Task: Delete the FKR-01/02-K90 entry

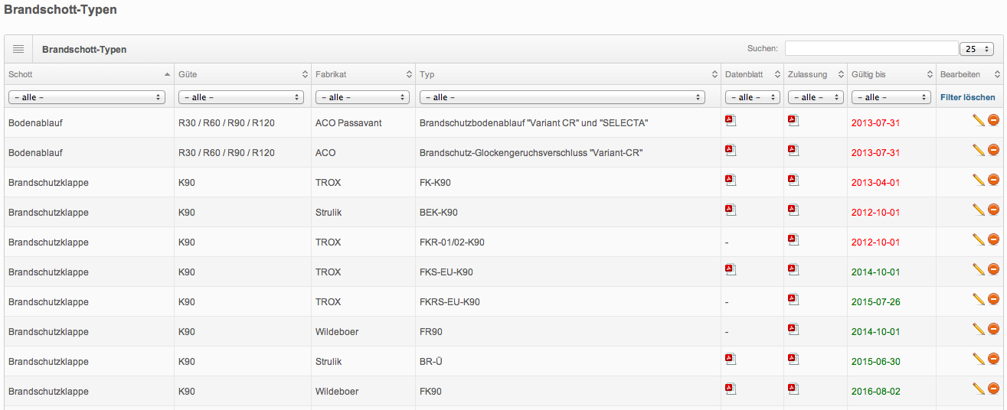Action: pos(993,239)
